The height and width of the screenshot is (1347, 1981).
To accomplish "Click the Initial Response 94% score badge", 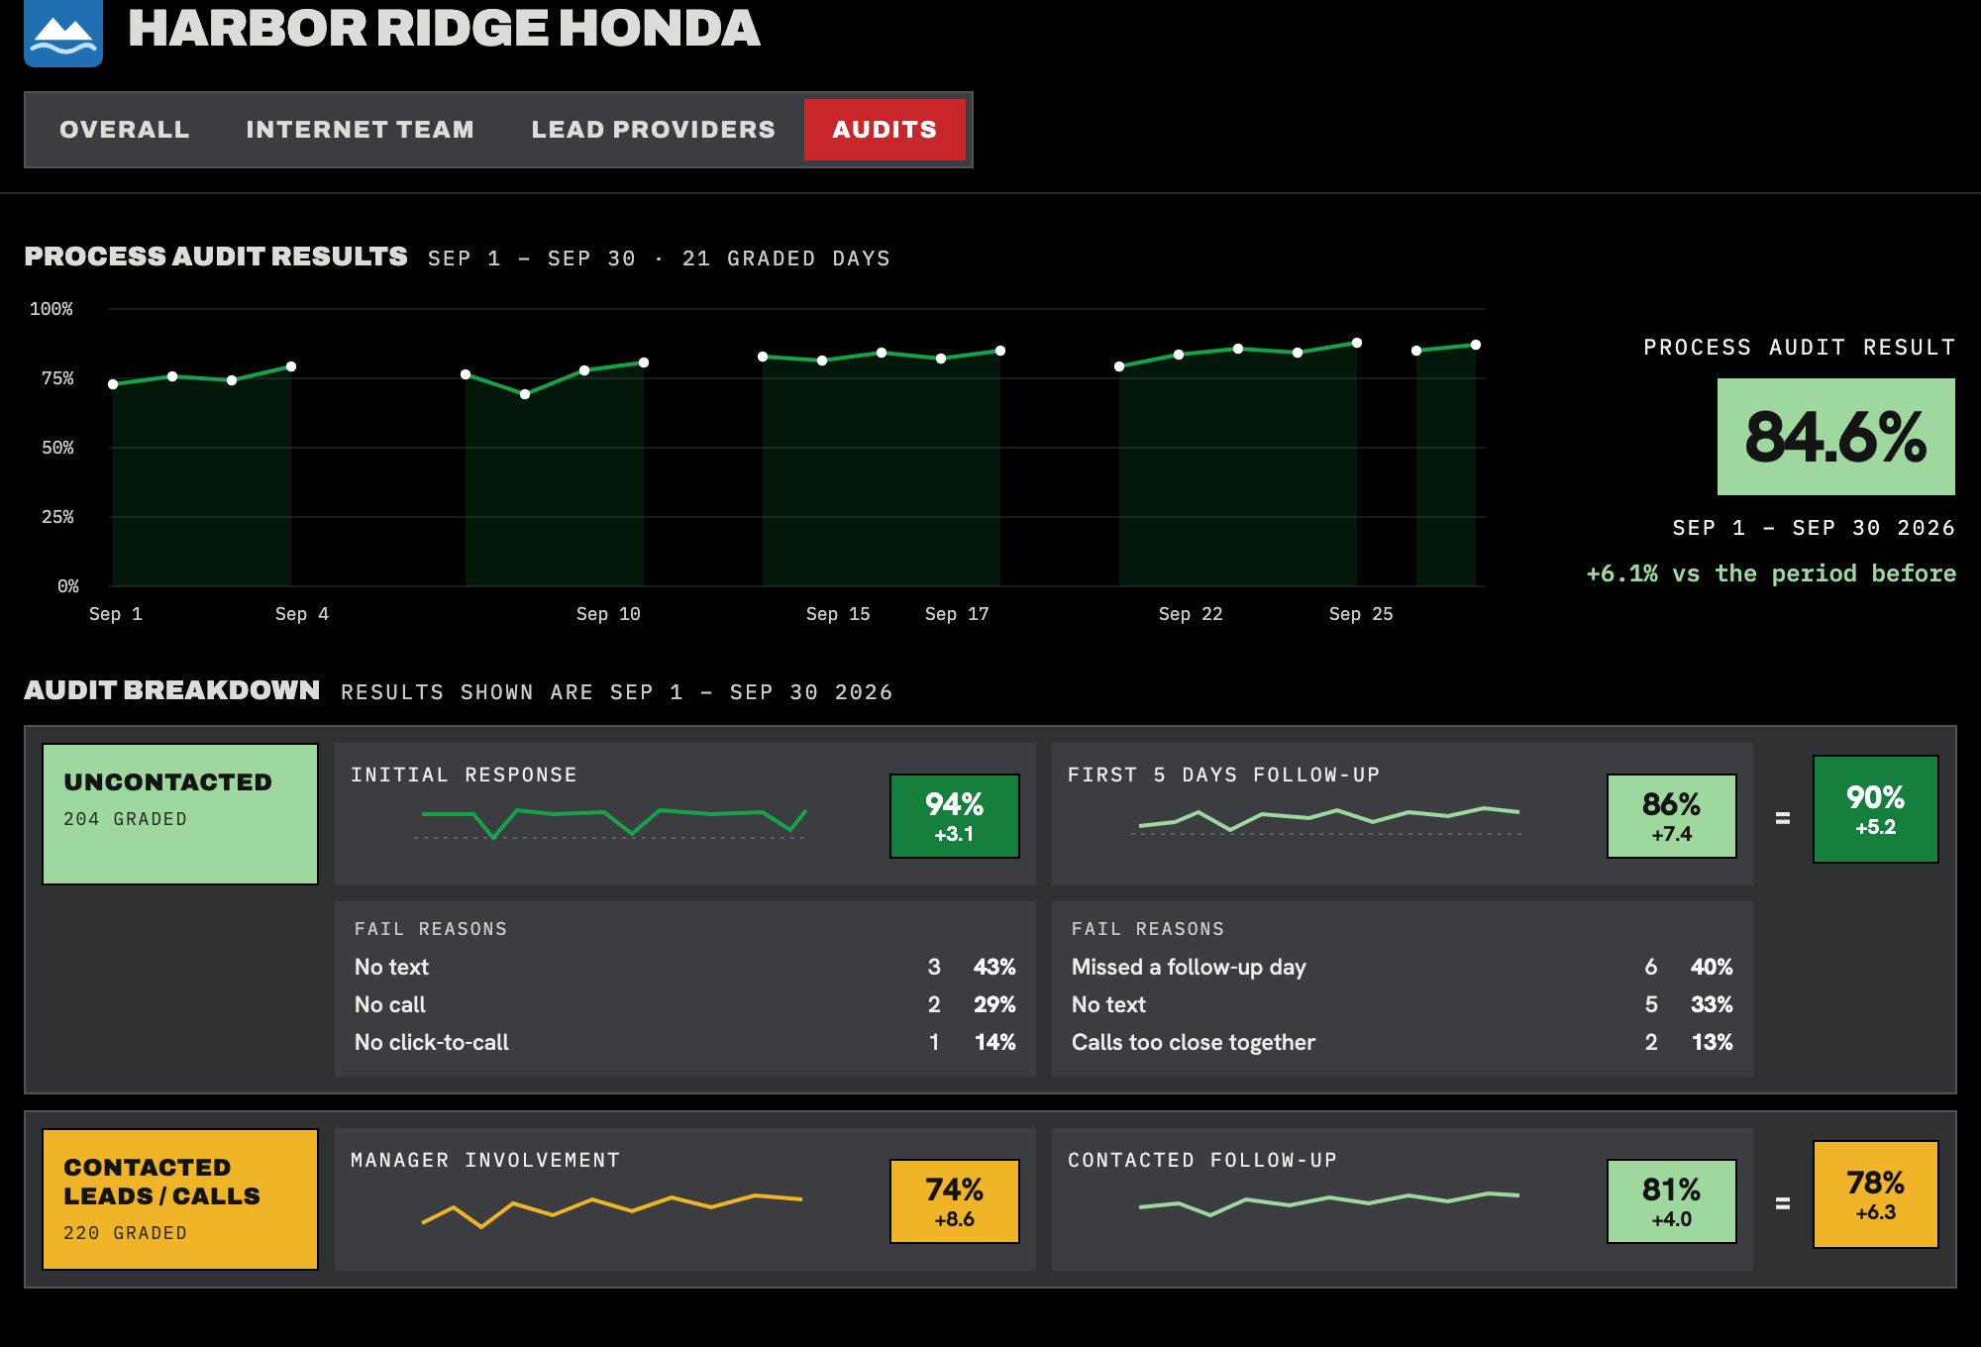I will [x=955, y=816].
